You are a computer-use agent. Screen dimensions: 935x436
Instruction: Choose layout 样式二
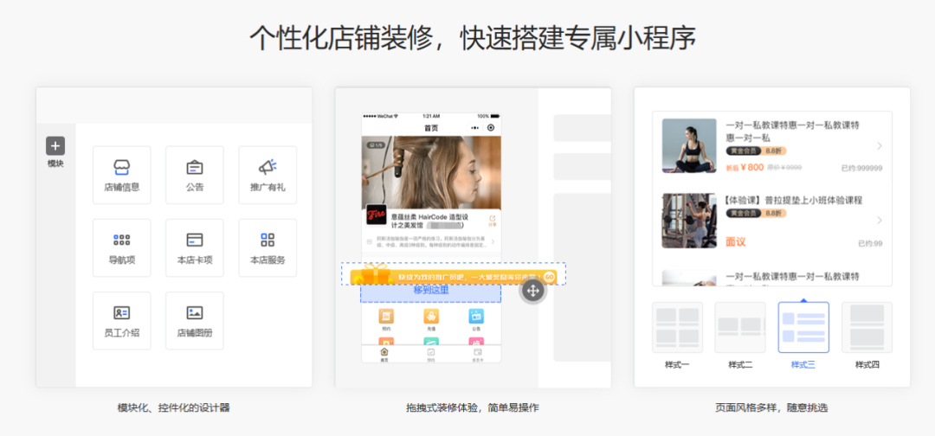(740, 327)
